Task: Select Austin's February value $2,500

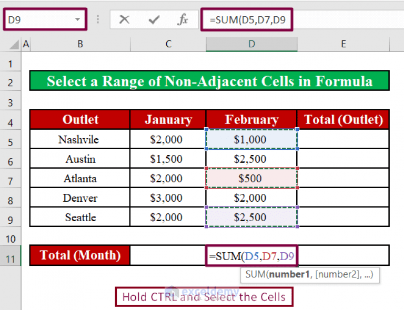Action: click(x=251, y=159)
